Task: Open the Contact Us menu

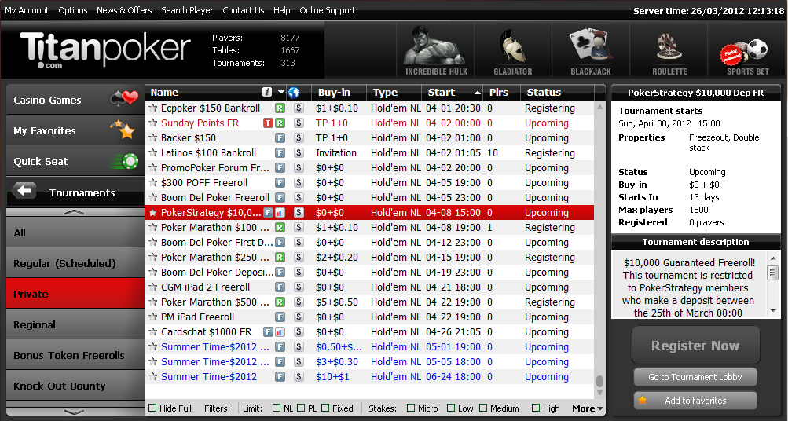Action: (x=244, y=10)
